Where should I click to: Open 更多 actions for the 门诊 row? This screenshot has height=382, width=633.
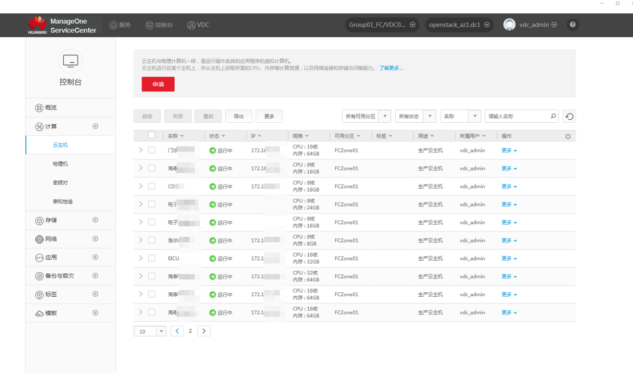(509, 150)
